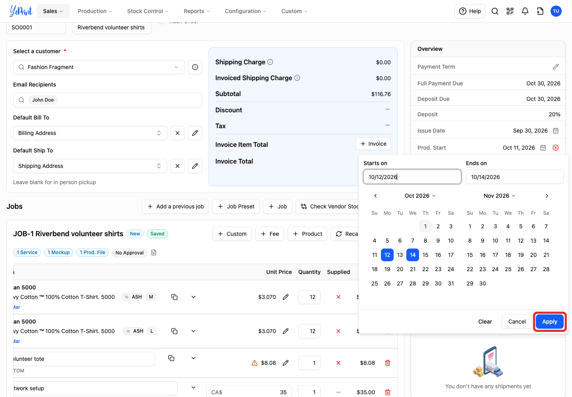Click the 1 Mockup tag
This screenshot has width=572, height=397.
(59, 252)
